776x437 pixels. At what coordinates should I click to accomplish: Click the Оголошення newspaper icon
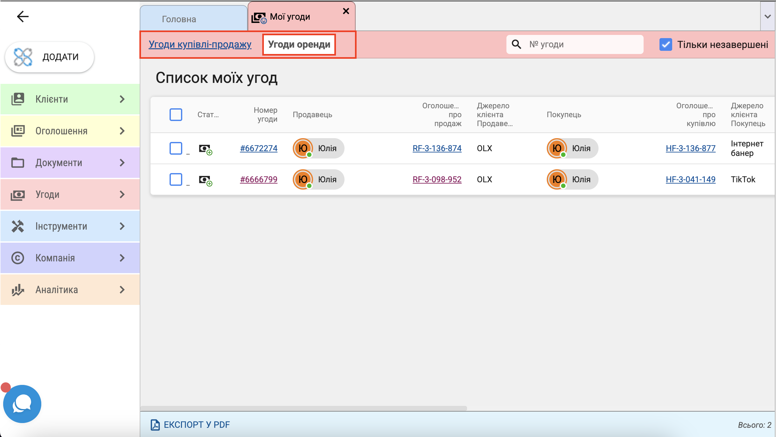pos(18,131)
